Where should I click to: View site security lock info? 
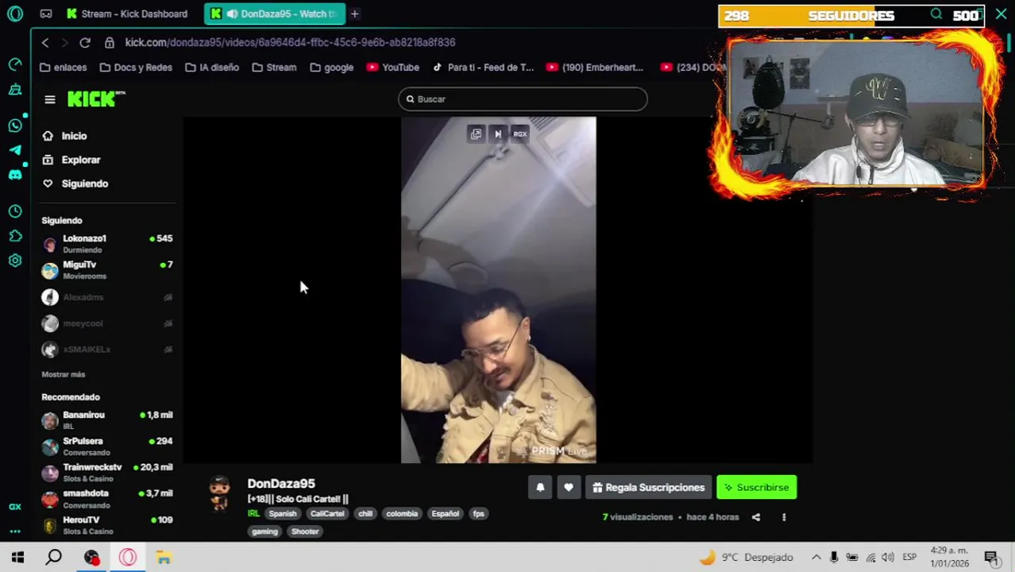pyautogui.click(x=110, y=42)
